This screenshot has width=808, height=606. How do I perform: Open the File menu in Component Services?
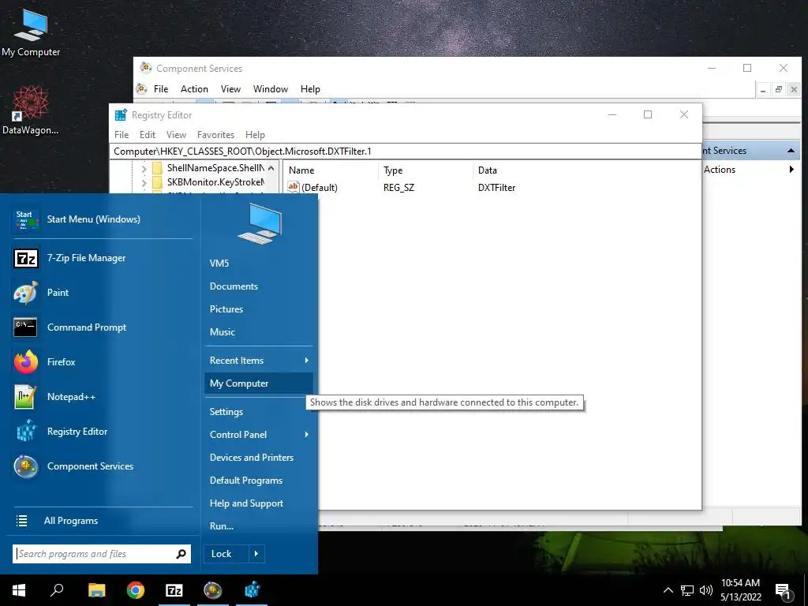click(x=161, y=88)
